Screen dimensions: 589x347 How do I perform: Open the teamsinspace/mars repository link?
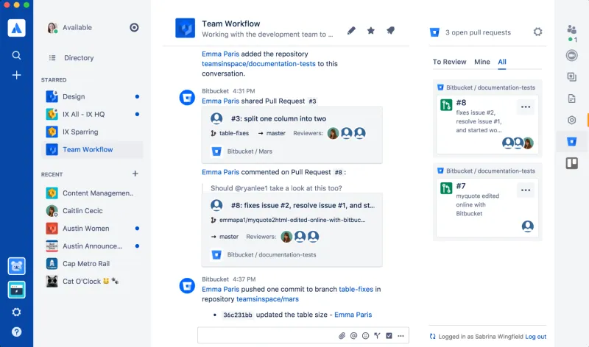[x=267, y=299]
